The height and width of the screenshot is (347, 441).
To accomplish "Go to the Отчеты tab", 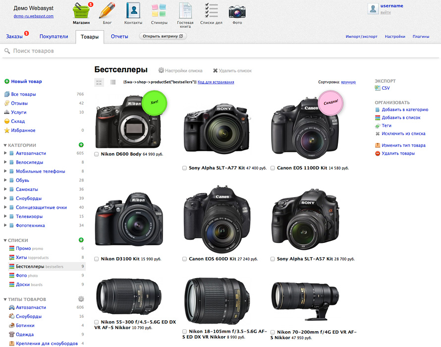I will 119,36.
